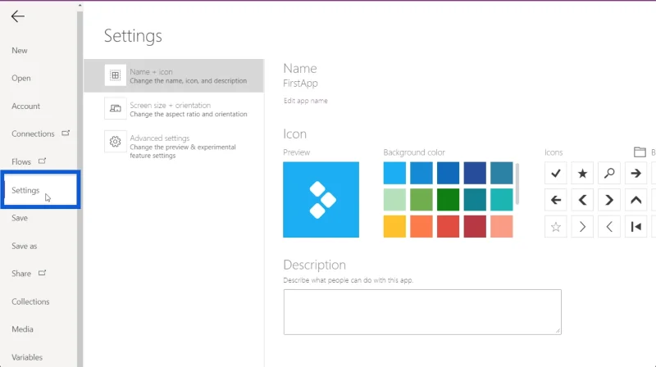Viewport: 656px width, 367px height.
Task: Pick the turquoise background color
Action: point(502,200)
